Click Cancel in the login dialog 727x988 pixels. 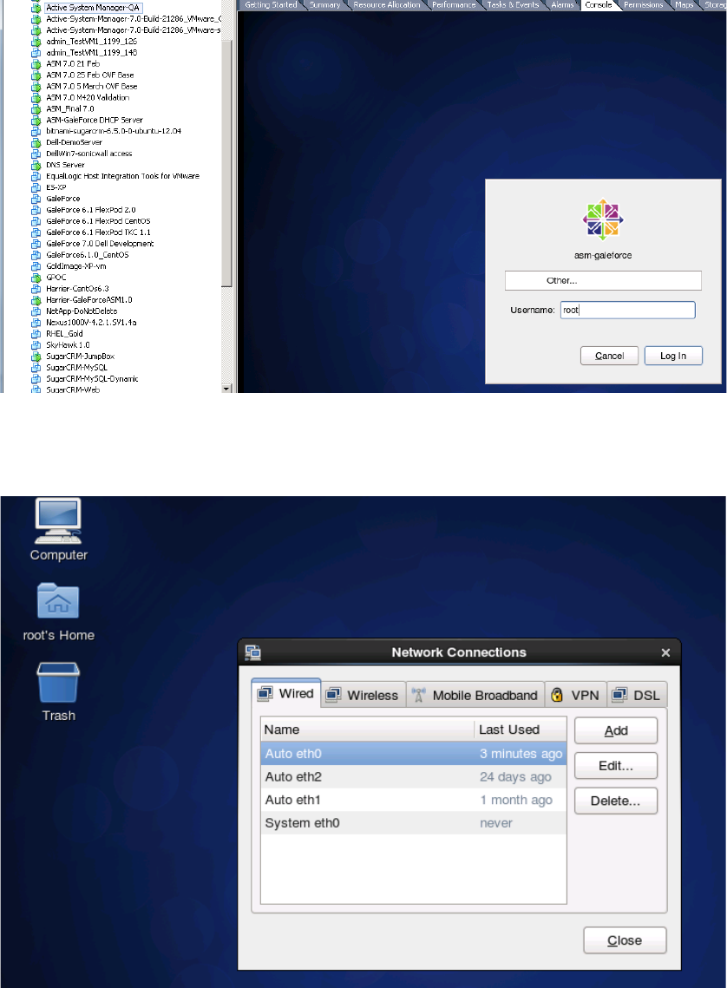coord(609,356)
